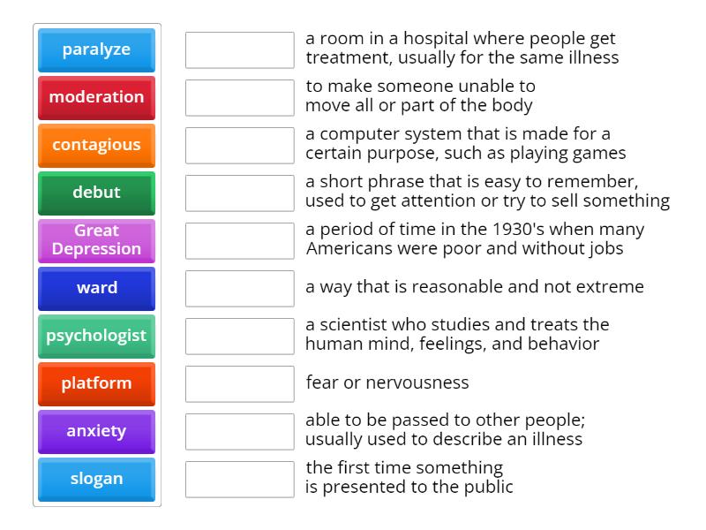Click the blue 'paralyze' word tile
The height and width of the screenshot is (530, 706).
(x=96, y=49)
